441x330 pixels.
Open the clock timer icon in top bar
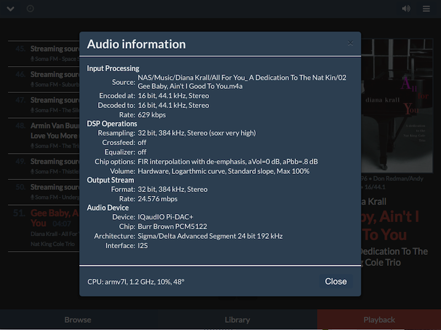pos(30,9)
